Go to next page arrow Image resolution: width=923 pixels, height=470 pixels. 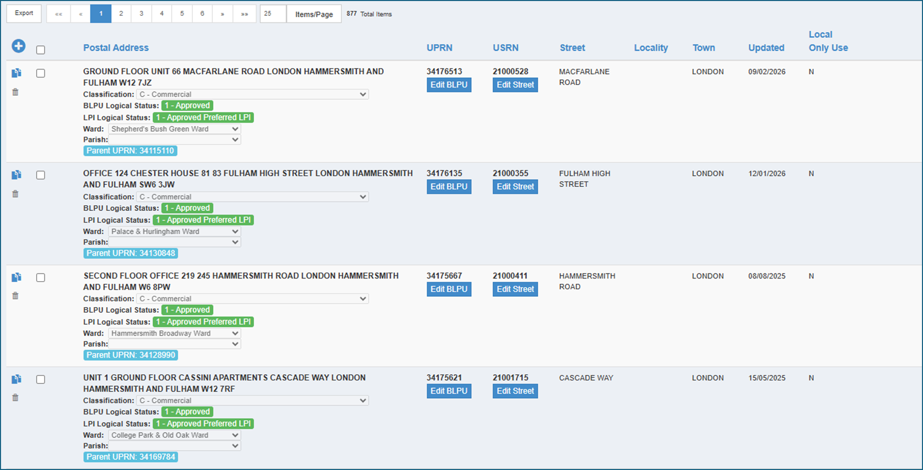[x=222, y=14]
